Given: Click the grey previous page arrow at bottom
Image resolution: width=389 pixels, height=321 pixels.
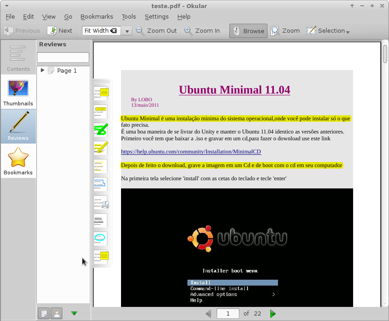Looking at the screenshot, I should pyautogui.click(x=208, y=314).
